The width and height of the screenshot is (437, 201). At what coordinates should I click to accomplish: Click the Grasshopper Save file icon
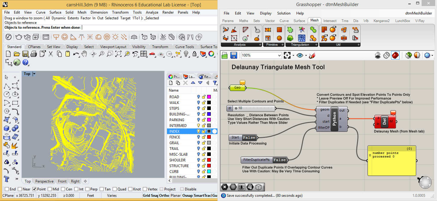pyautogui.click(x=234, y=55)
